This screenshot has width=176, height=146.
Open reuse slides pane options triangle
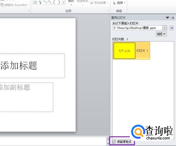(167, 18)
